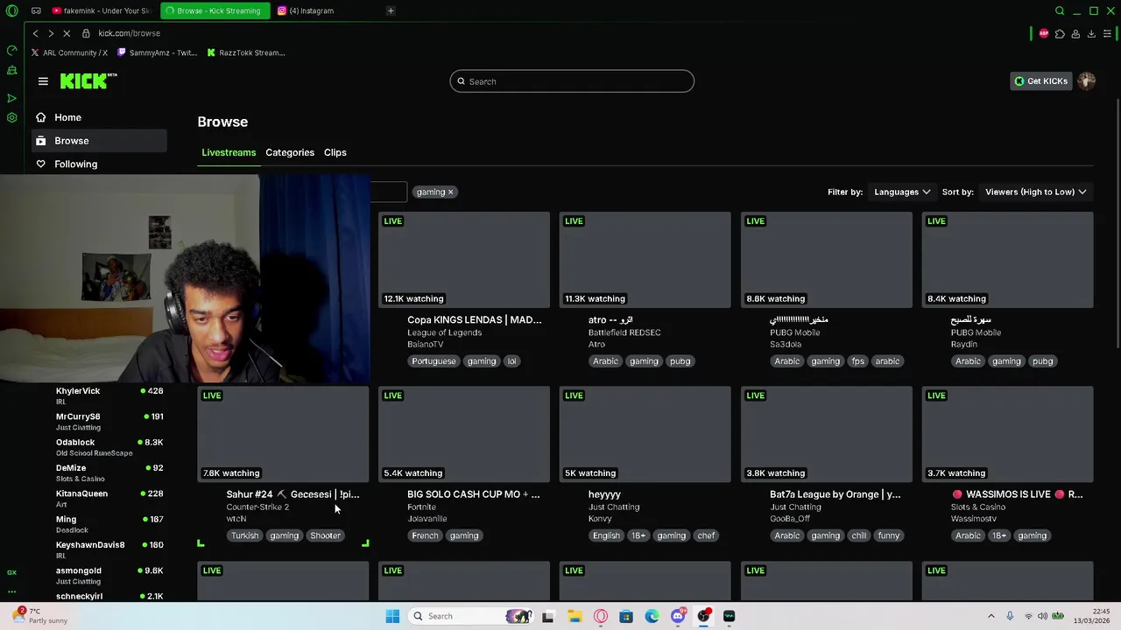Switch to the Livestreams tab
Screen dimensions: 1121x630
tap(229, 152)
